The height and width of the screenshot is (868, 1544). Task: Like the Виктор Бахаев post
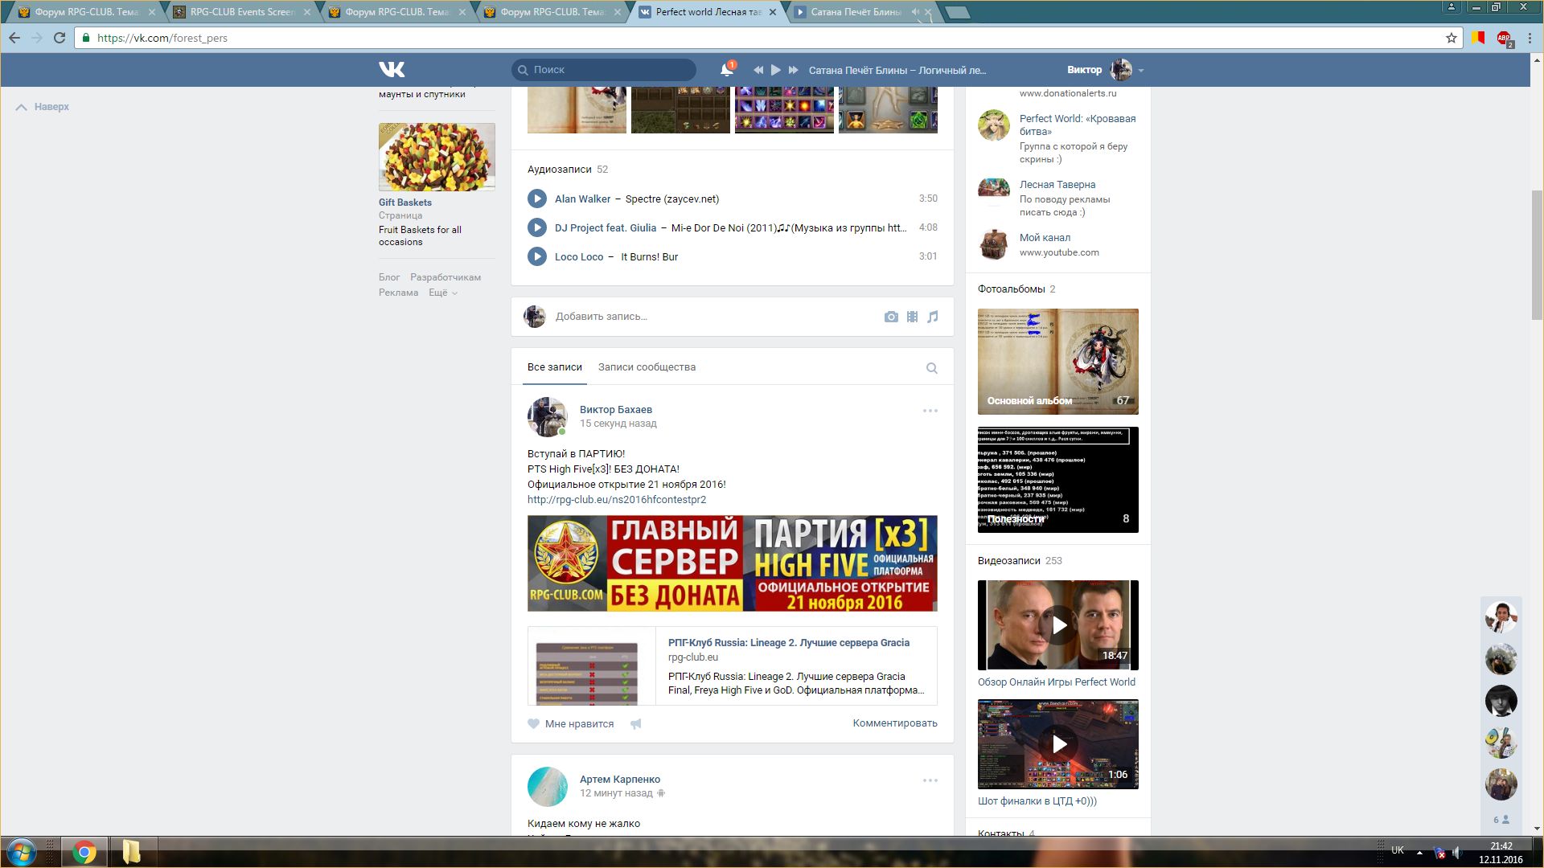pyautogui.click(x=571, y=723)
